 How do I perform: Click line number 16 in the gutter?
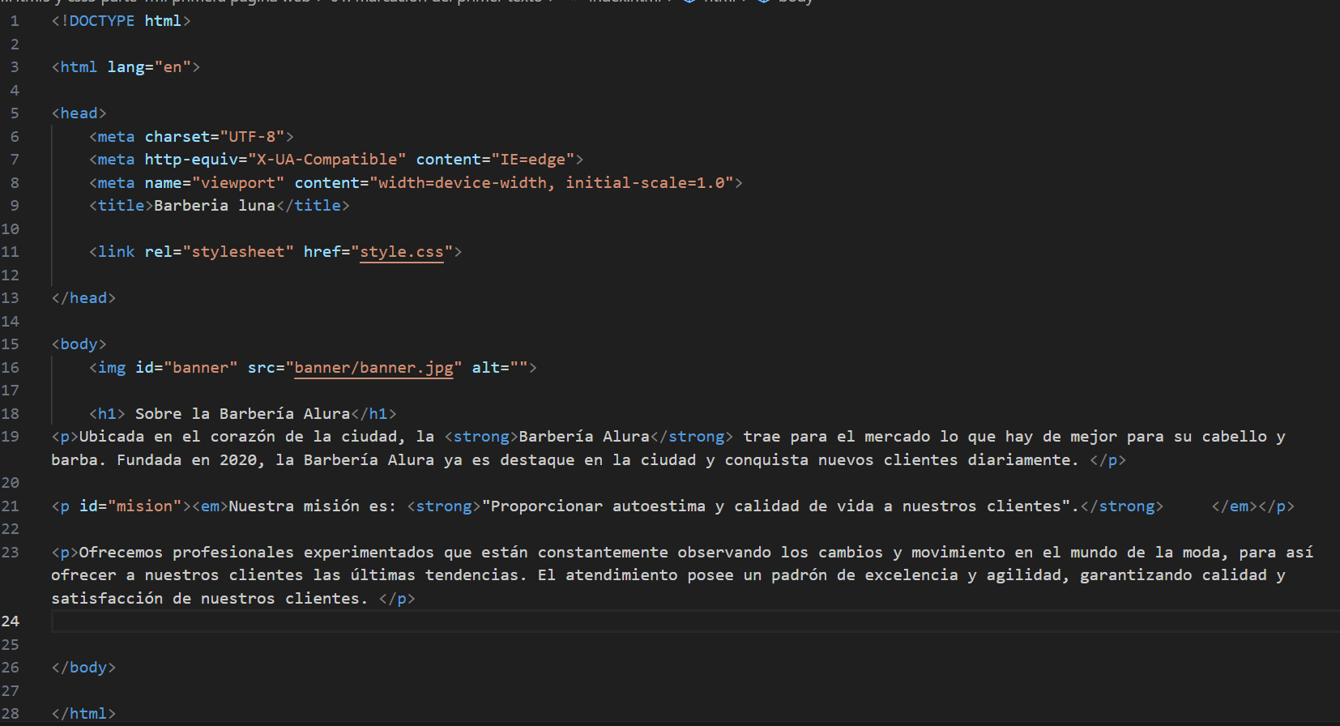click(10, 368)
